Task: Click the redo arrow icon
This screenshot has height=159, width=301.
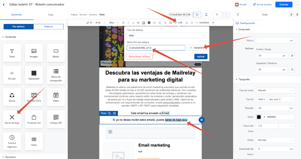Action: [226, 15]
